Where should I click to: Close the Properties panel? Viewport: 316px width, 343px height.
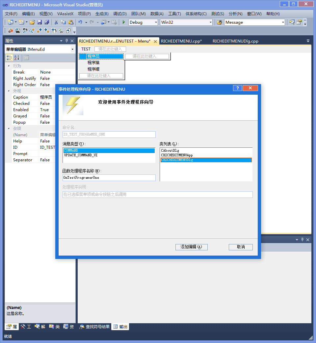(72, 41)
